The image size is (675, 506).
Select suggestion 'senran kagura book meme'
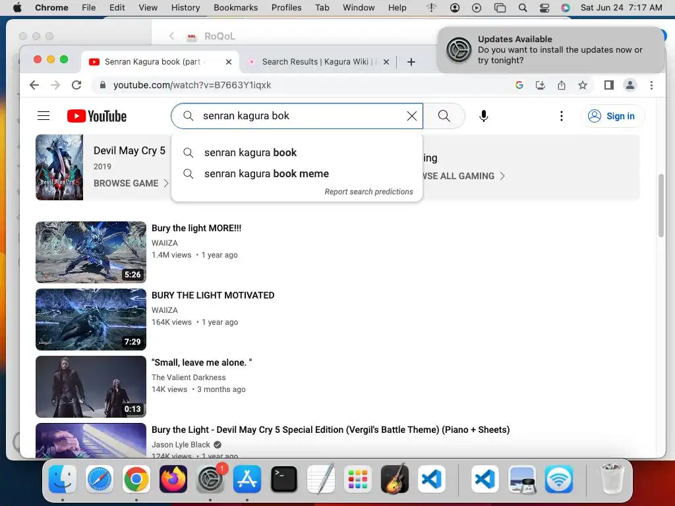point(297,174)
